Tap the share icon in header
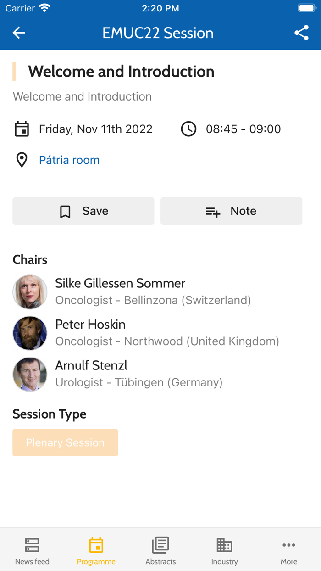 click(x=301, y=33)
